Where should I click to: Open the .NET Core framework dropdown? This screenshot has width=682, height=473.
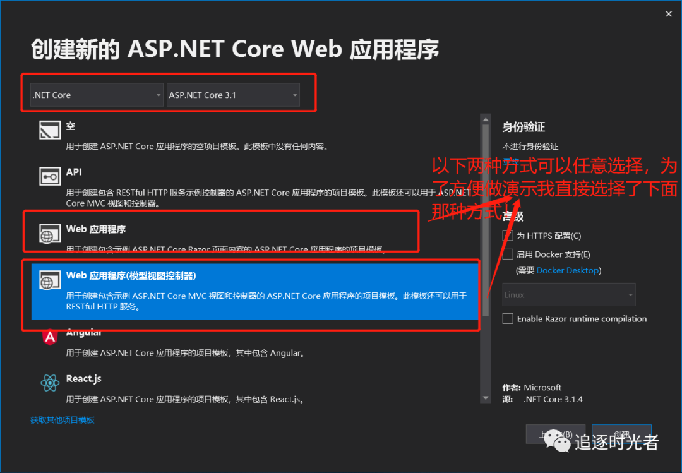(x=97, y=95)
